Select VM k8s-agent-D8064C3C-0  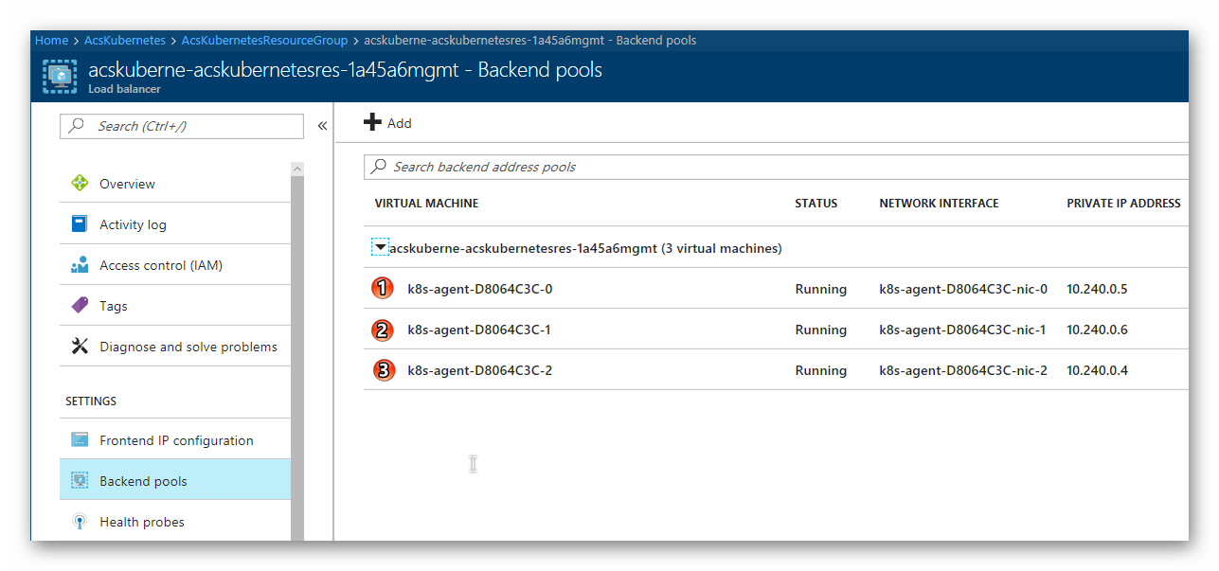coord(479,289)
